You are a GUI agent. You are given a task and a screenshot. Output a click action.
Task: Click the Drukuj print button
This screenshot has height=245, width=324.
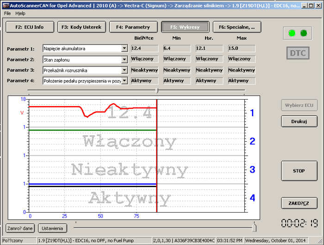(299, 121)
